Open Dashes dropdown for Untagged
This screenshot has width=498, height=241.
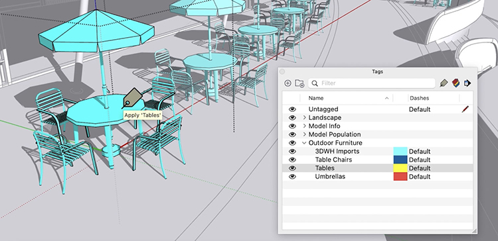[x=420, y=109]
